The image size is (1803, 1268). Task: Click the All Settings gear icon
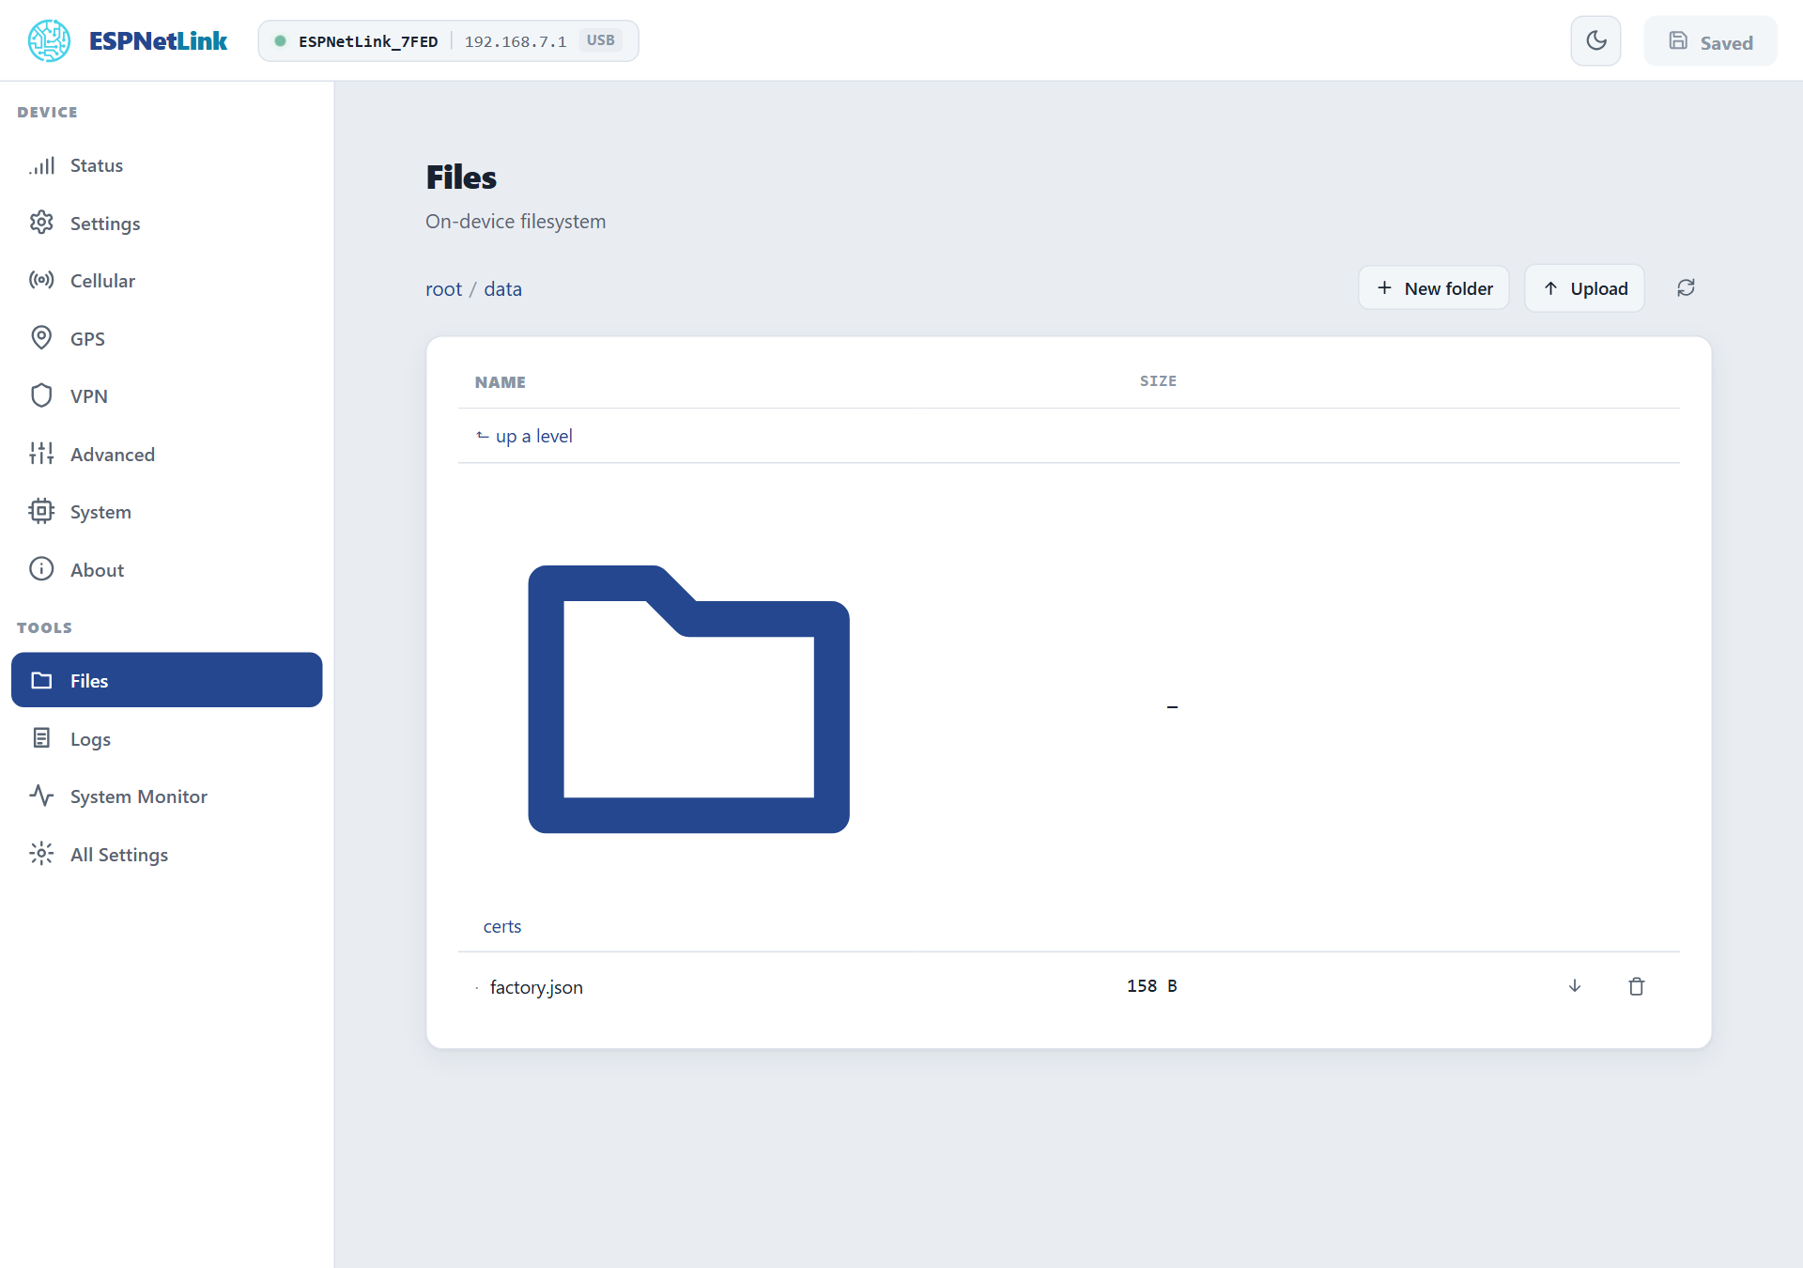(x=41, y=854)
